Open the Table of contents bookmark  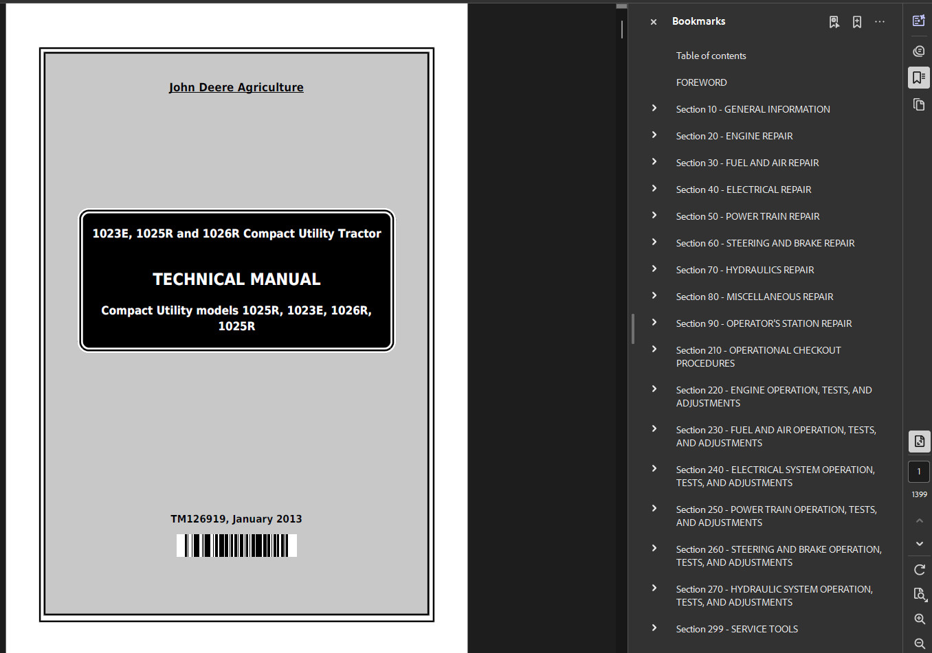point(711,56)
